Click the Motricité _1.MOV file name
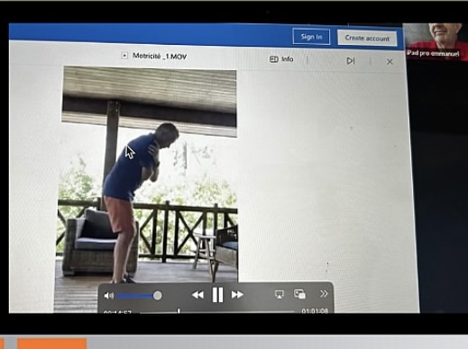The height and width of the screenshot is (349, 468). (160, 56)
